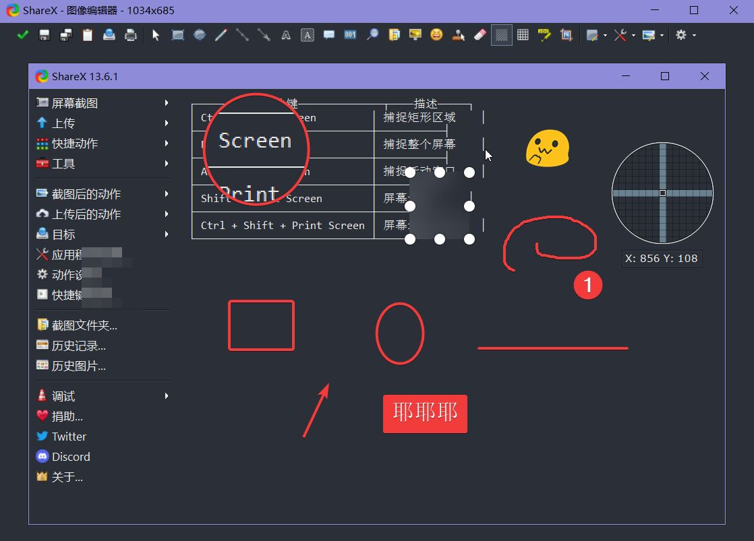Image resolution: width=754 pixels, height=541 pixels.
Task: Click the Discord link in captured window
Action: 71,457
